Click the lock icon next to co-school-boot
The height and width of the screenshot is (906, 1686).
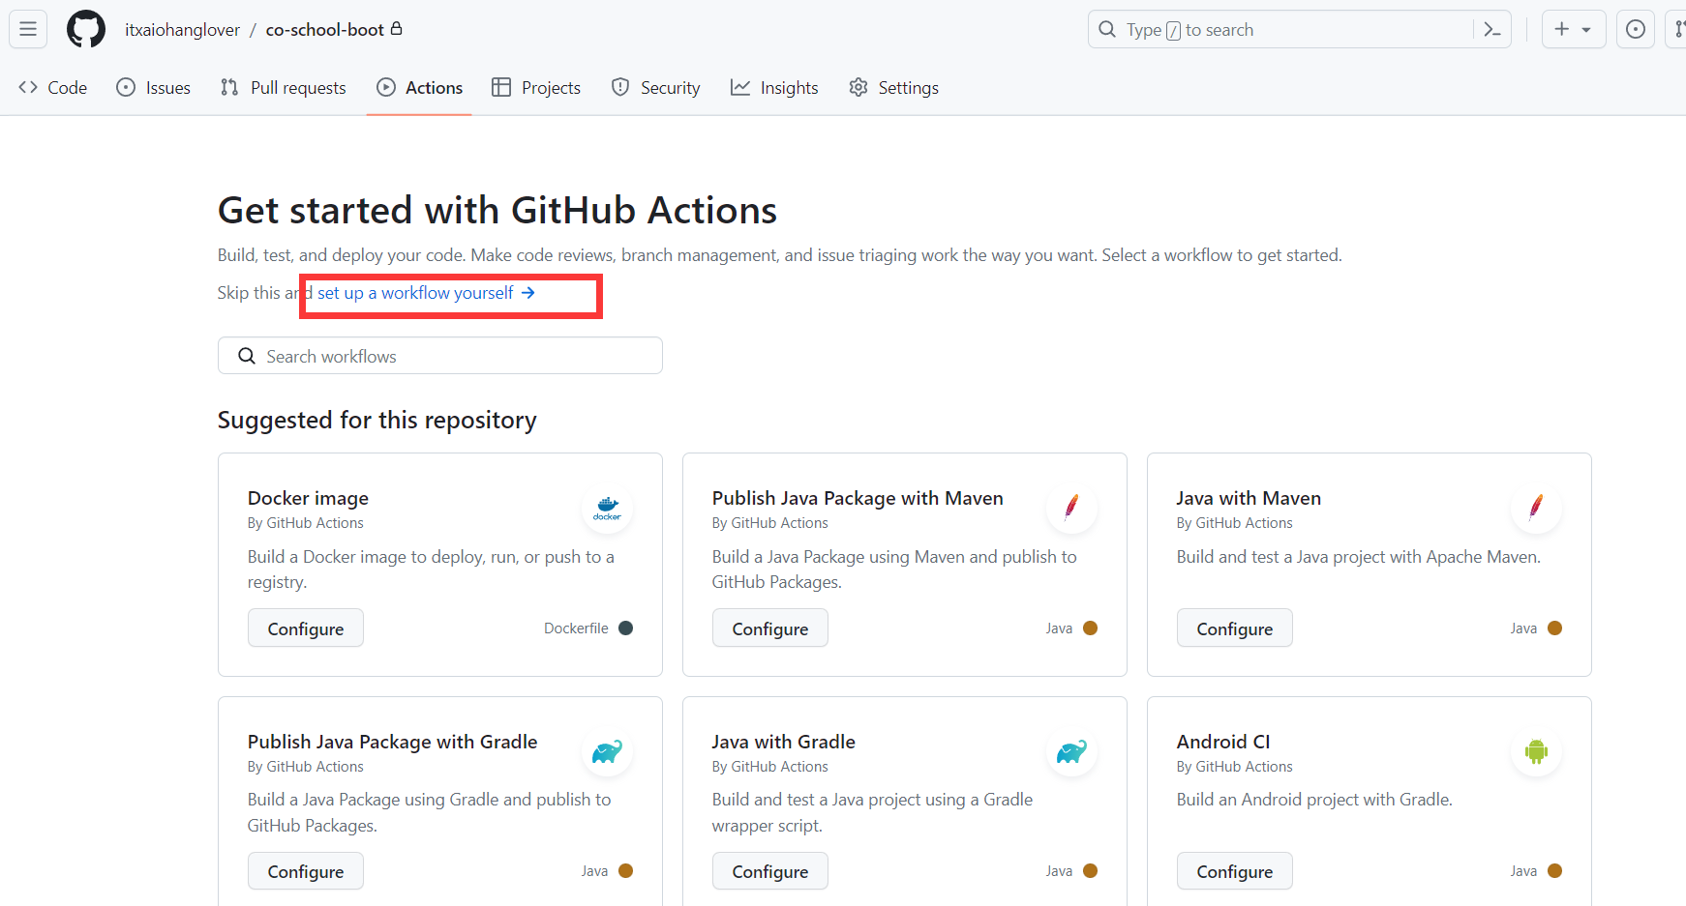397,28
